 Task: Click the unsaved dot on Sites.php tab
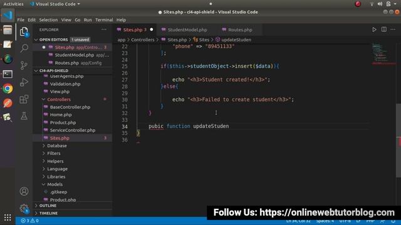152,29
